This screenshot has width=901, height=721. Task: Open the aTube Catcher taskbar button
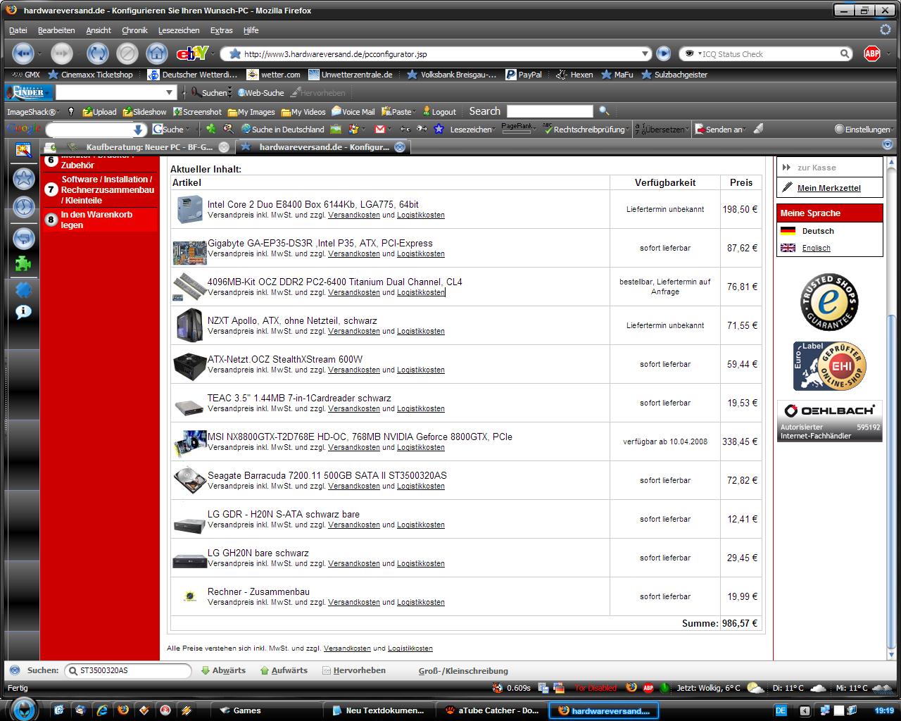pos(492,710)
